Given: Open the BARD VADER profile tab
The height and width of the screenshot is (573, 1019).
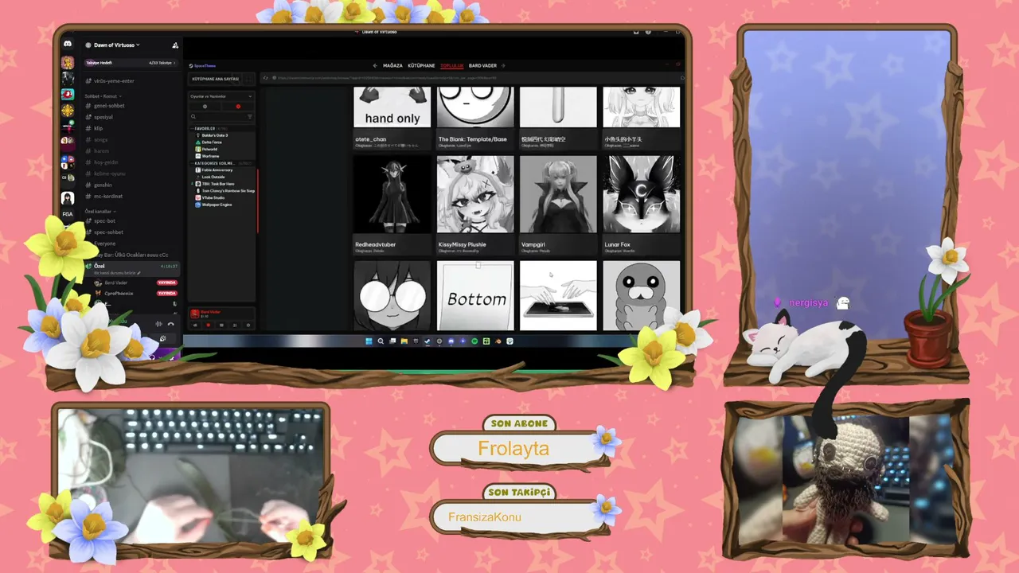Looking at the screenshot, I should [x=482, y=65].
